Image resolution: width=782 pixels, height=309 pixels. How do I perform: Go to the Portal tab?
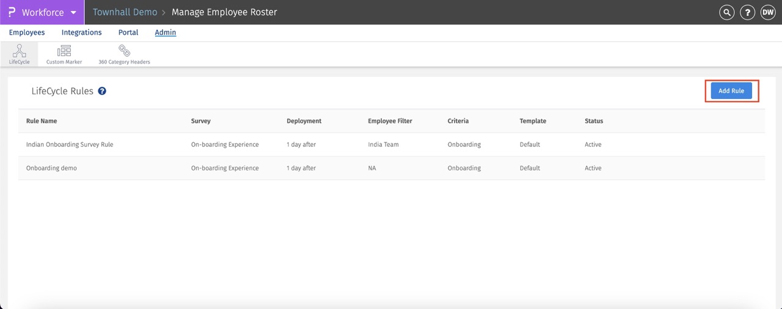(128, 32)
